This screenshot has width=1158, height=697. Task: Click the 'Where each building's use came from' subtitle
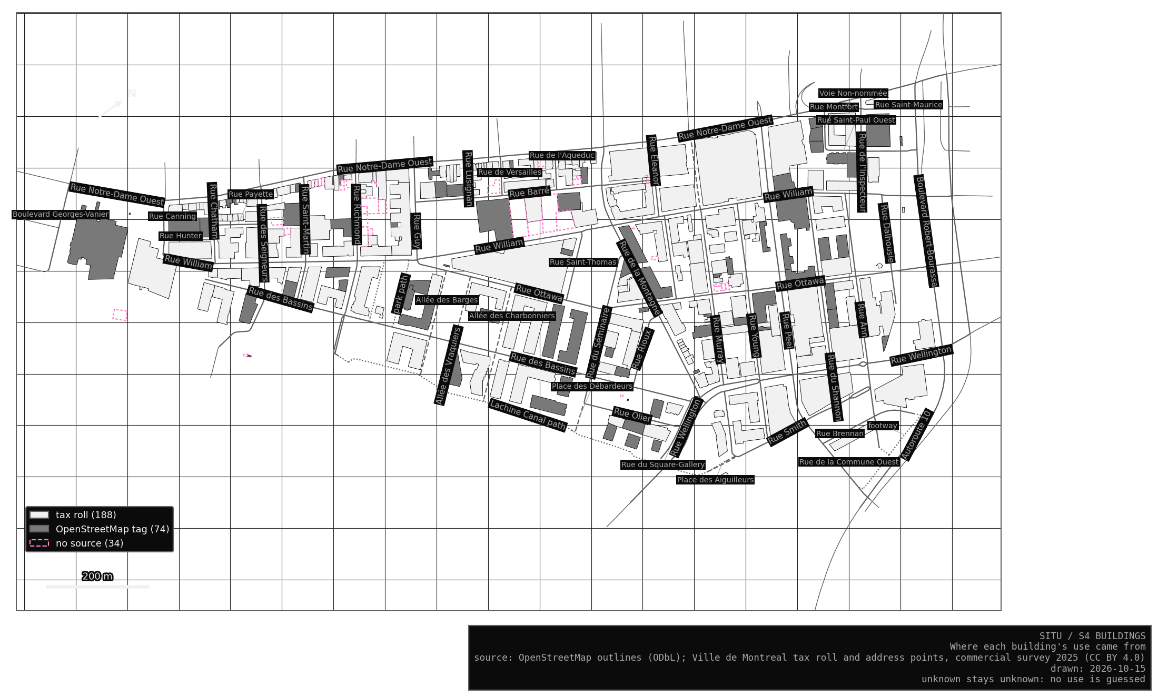point(1047,647)
